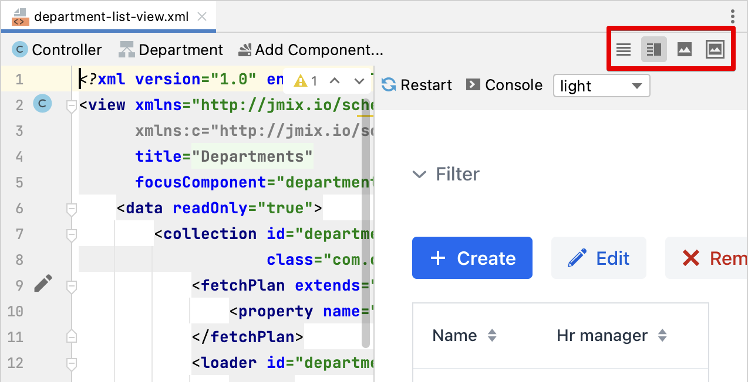Click the pencil gutter icon on line 9
Viewport: 748px width, 382px height.
(42, 284)
